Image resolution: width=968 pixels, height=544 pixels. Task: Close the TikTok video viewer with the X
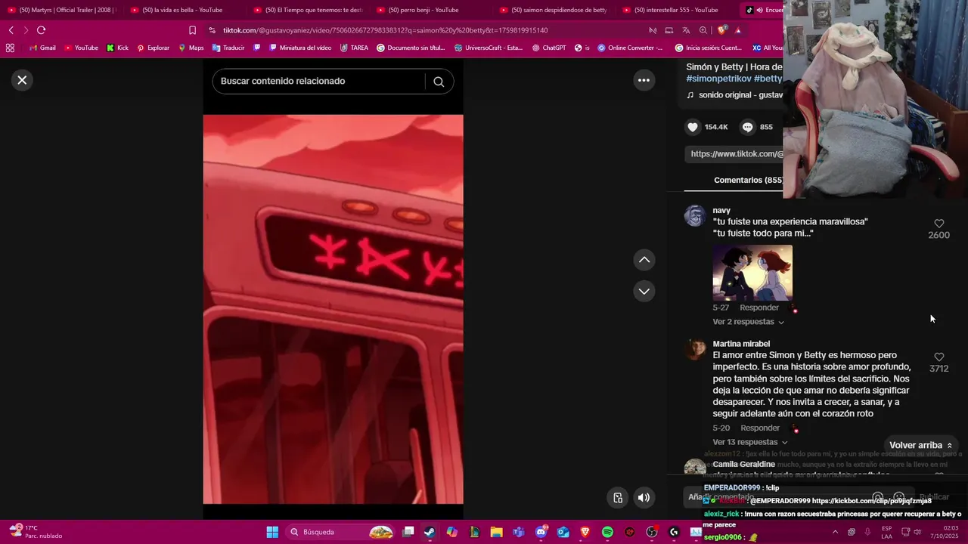(22, 80)
